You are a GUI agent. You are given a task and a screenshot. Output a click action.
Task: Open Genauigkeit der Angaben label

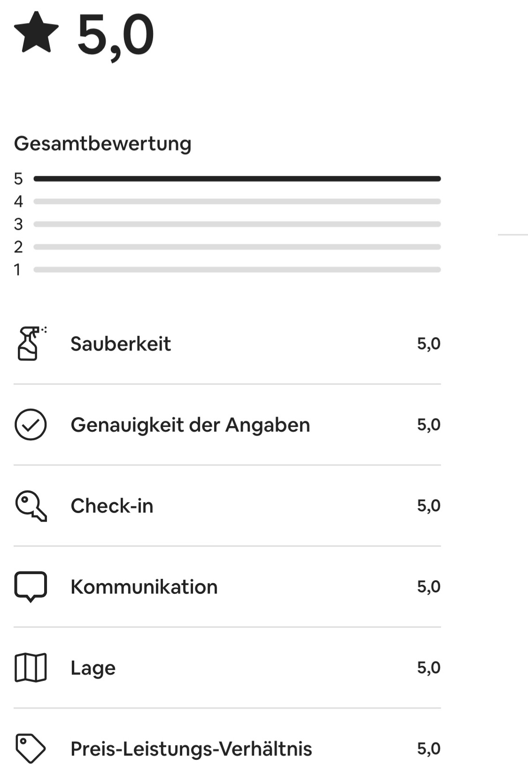(190, 425)
